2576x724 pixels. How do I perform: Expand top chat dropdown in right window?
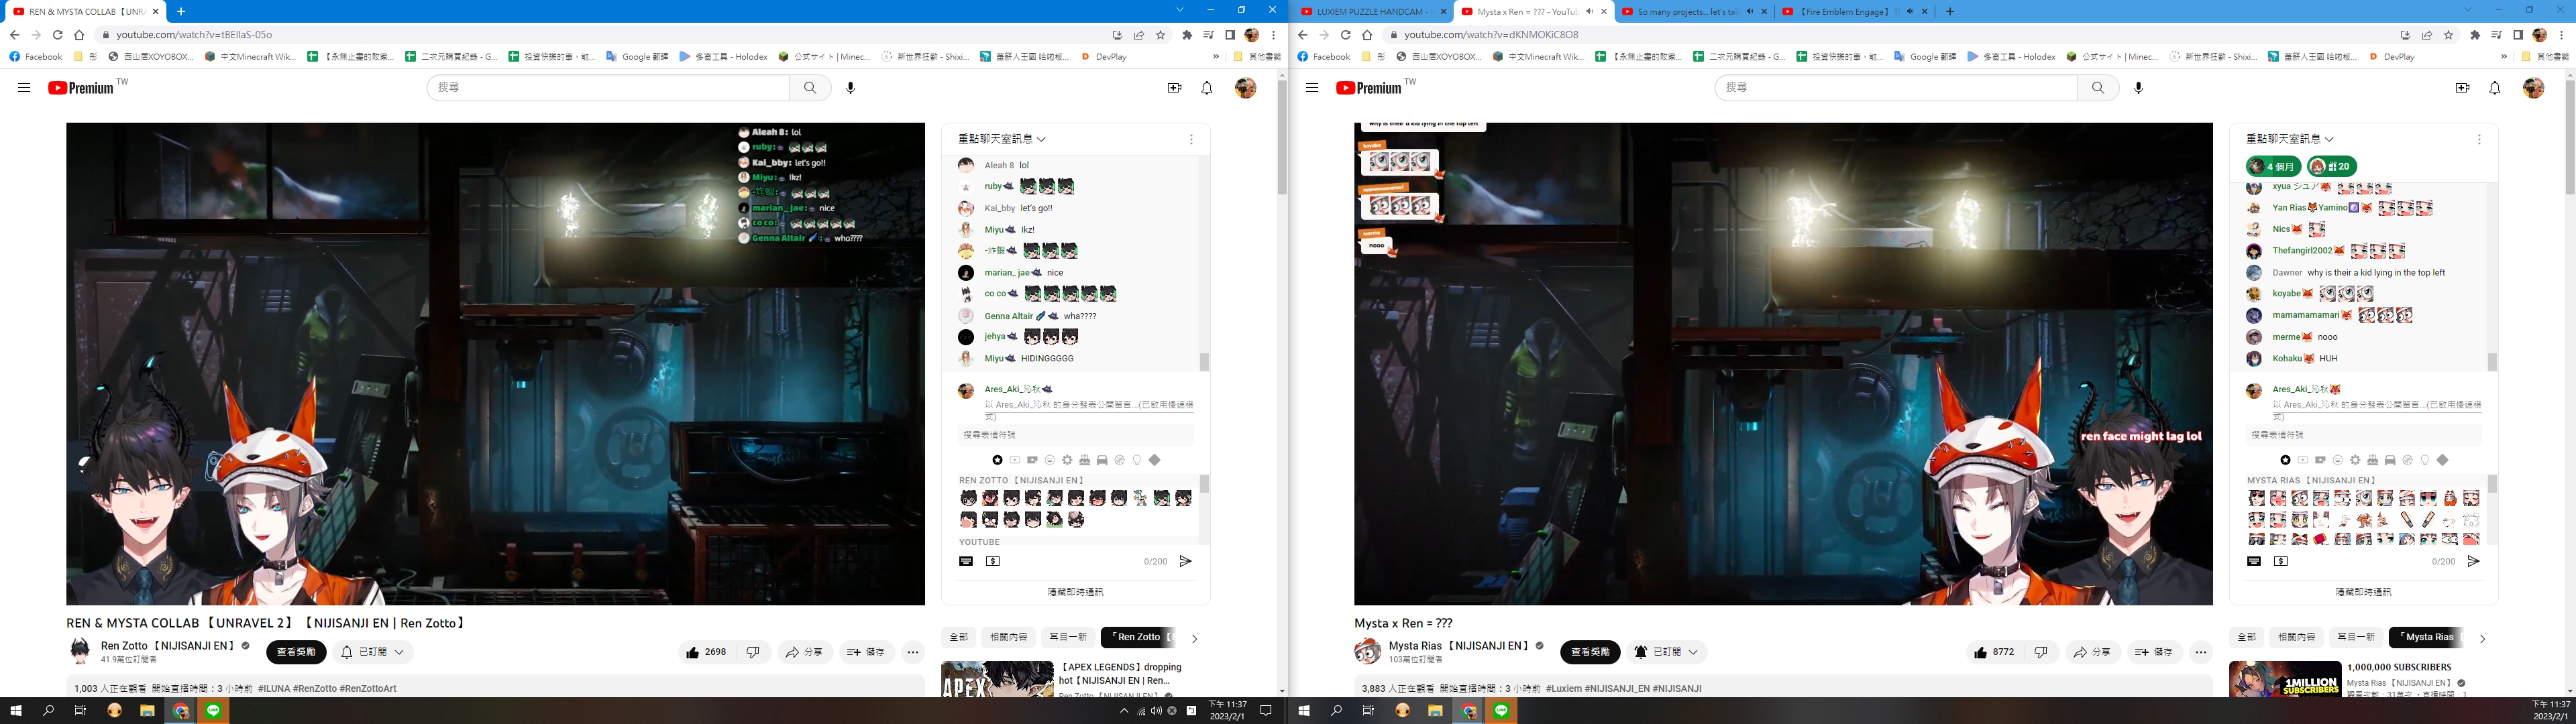2290,139
